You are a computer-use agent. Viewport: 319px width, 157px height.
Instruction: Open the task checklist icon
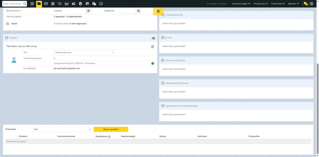60,4
